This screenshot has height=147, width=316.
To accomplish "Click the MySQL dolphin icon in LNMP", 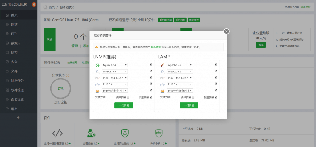I will [x=98, y=71].
